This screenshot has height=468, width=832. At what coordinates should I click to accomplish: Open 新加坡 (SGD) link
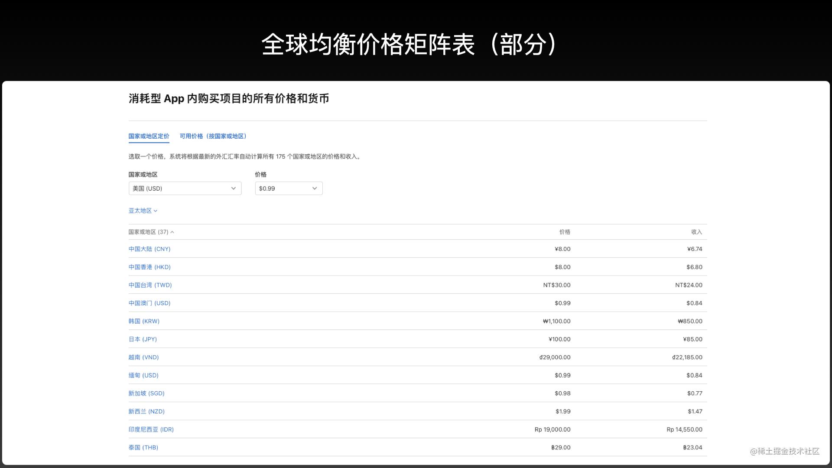(x=146, y=393)
